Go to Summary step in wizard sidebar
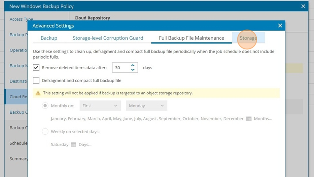Screen dimensions: 314x177 [18, 159]
